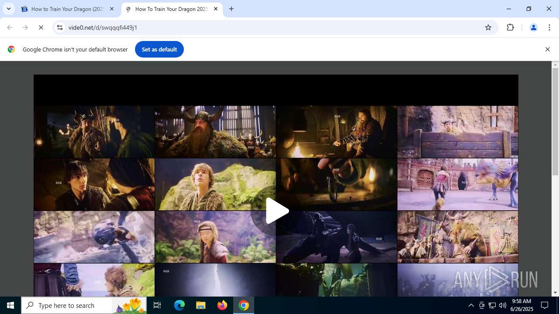The height and width of the screenshot is (314, 559).
Task: Click the address bar URL vide0.net
Action: click(103, 27)
